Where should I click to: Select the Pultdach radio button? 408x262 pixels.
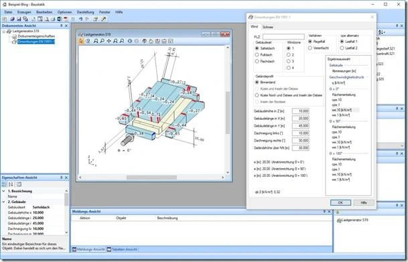(257, 55)
